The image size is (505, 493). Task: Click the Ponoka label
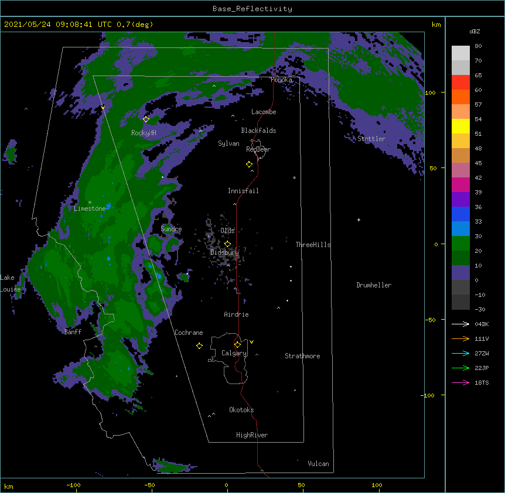(281, 80)
